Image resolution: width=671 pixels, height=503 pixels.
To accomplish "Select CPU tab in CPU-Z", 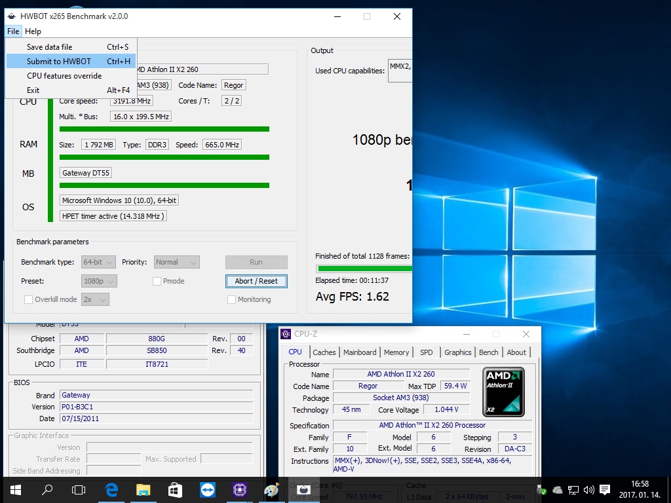I will (x=295, y=352).
